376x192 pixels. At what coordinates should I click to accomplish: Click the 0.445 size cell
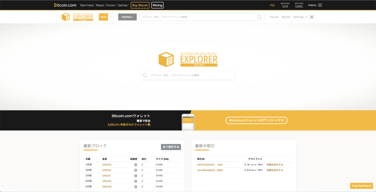coord(159,181)
